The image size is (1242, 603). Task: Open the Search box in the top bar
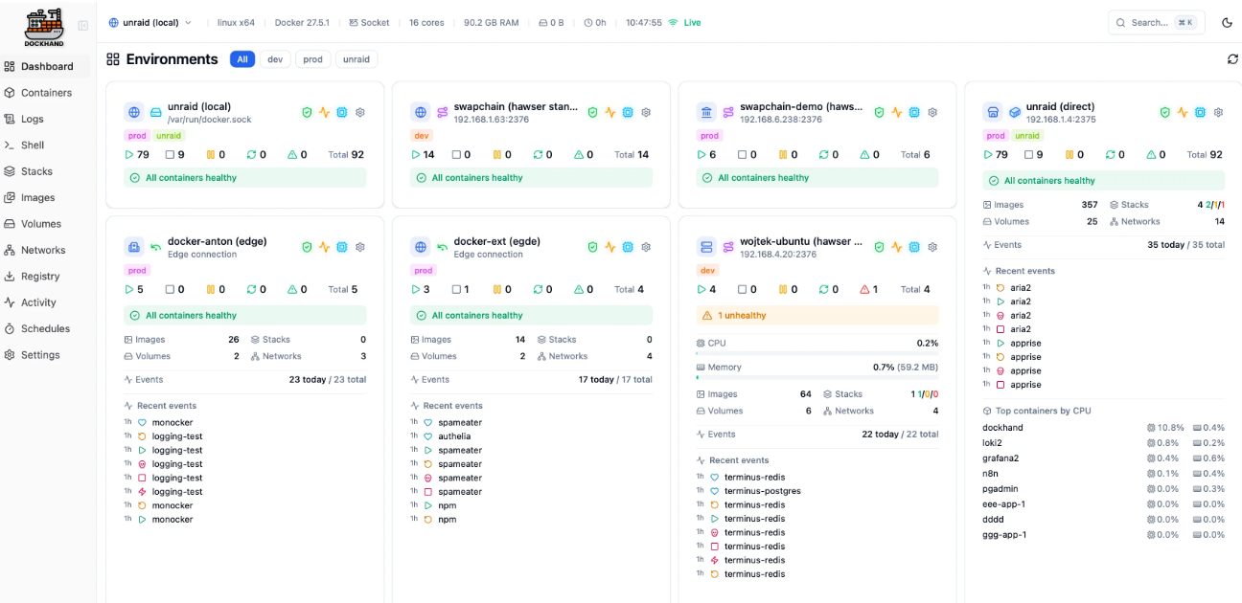point(1157,22)
